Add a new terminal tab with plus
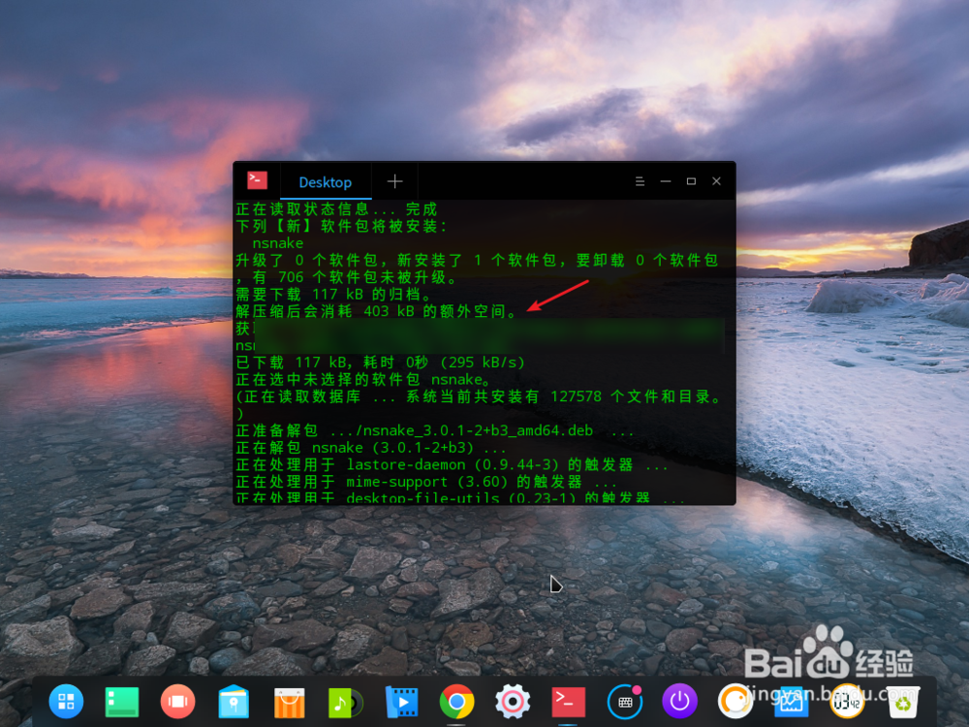The height and width of the screenshot is (727, 969). 395,181
